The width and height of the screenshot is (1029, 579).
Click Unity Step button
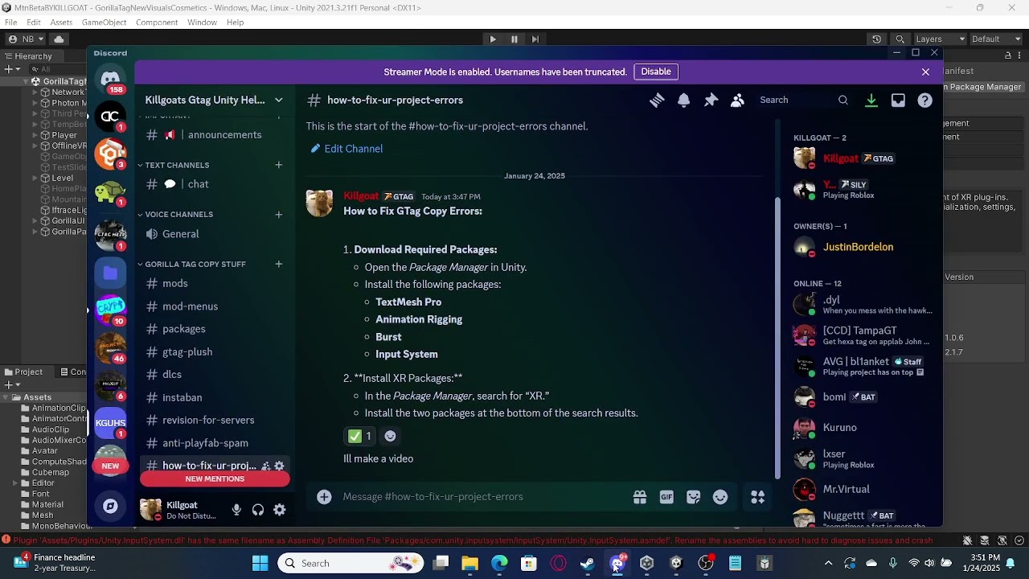pyautogui.click(x=535, y=39)
